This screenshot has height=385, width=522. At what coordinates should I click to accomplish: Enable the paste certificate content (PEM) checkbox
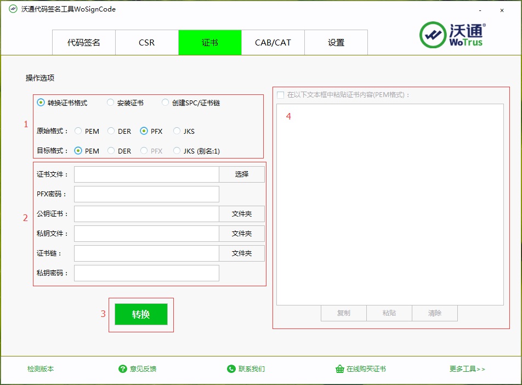pyautogui.click(x=281, y=95)
